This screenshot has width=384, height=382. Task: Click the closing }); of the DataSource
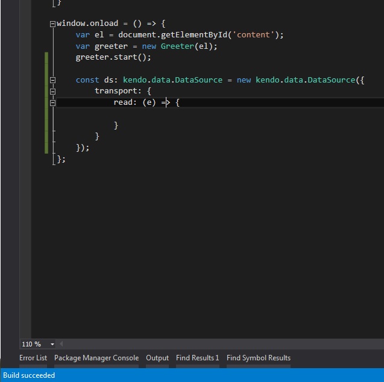[83, 148]
